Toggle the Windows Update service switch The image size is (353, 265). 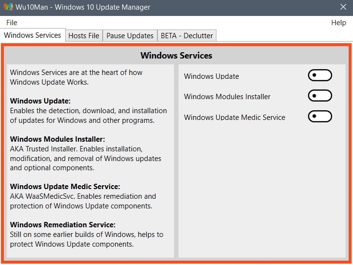point(320,75)
